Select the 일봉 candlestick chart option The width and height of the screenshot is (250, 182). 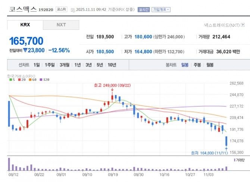(185, 65)
